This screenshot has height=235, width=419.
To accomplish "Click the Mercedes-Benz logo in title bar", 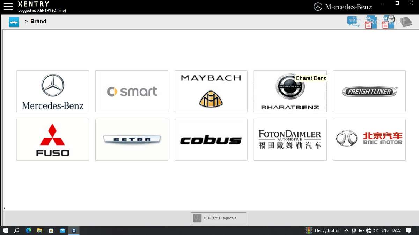I will pyautogui.click(x=343, y=7).
